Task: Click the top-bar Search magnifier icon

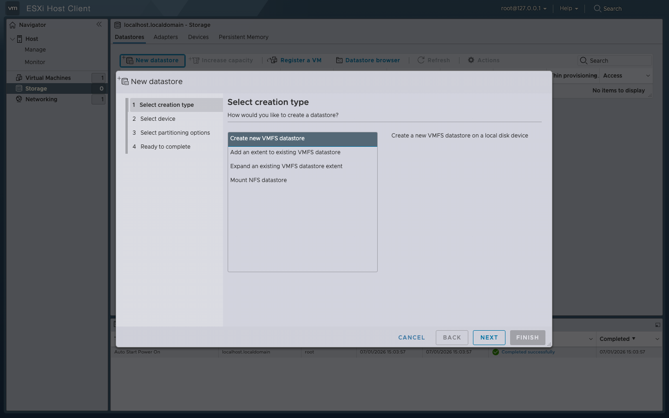Action: [597, 8]
